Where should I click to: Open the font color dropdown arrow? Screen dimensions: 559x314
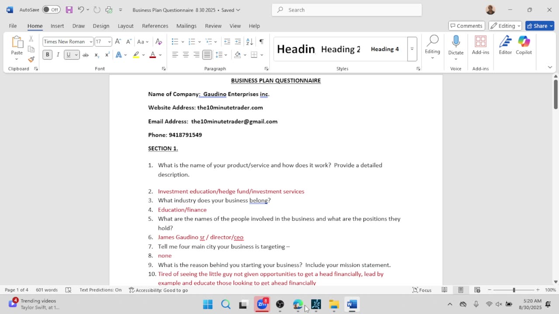pos(160,55)
